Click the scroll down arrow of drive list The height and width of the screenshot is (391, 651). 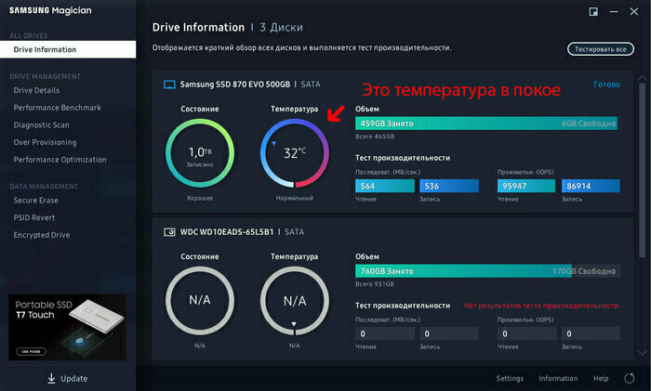pyautogui.click(x=642, y=352)
